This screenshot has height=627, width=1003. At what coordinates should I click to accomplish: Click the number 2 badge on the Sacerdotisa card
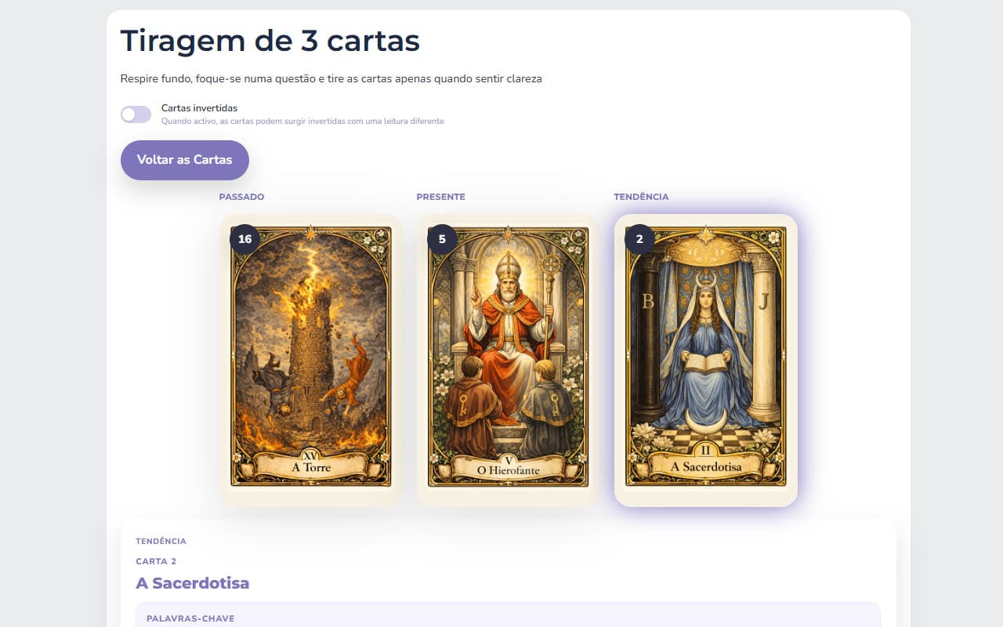coord(639,239)
